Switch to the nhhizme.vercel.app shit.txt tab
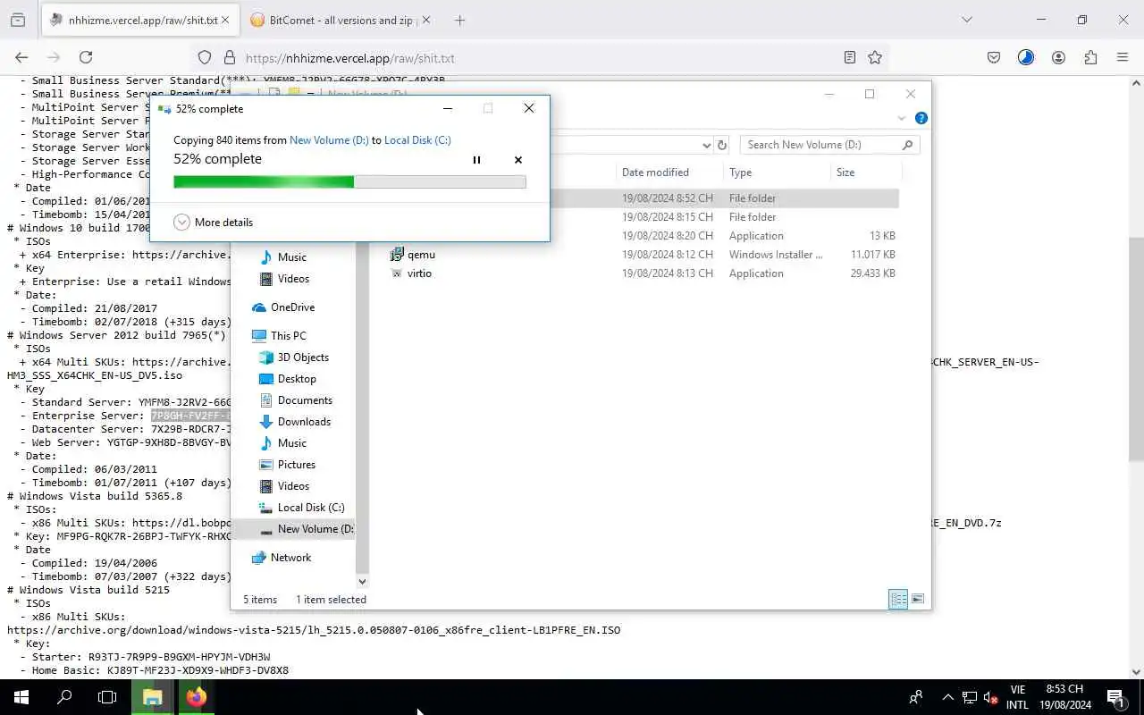This screenshot has width=1144, height=715. pyautogui.click(x=141, y=20)
